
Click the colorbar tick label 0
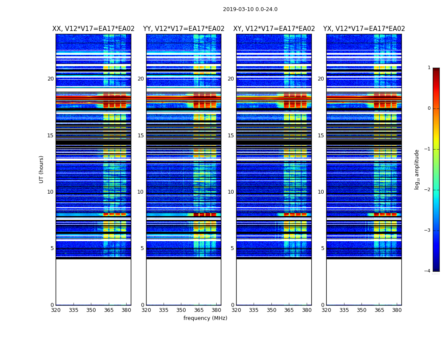click(x=429, y=108)
